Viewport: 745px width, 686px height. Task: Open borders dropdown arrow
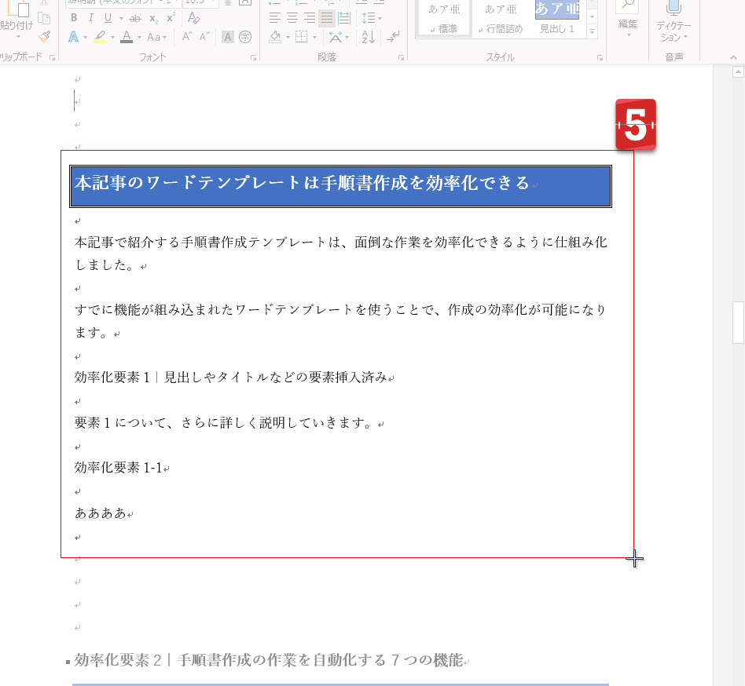(314, 37)
